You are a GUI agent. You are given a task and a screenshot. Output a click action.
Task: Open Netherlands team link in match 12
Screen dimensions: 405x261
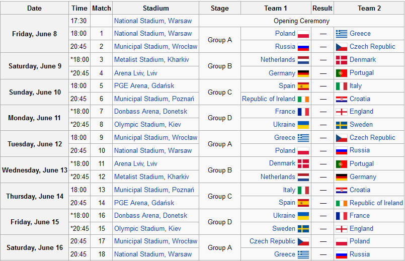click(278, 177)
